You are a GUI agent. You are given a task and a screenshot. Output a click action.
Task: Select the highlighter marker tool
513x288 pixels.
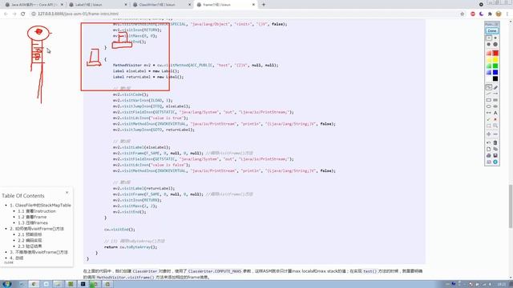[x=495, y=87]
